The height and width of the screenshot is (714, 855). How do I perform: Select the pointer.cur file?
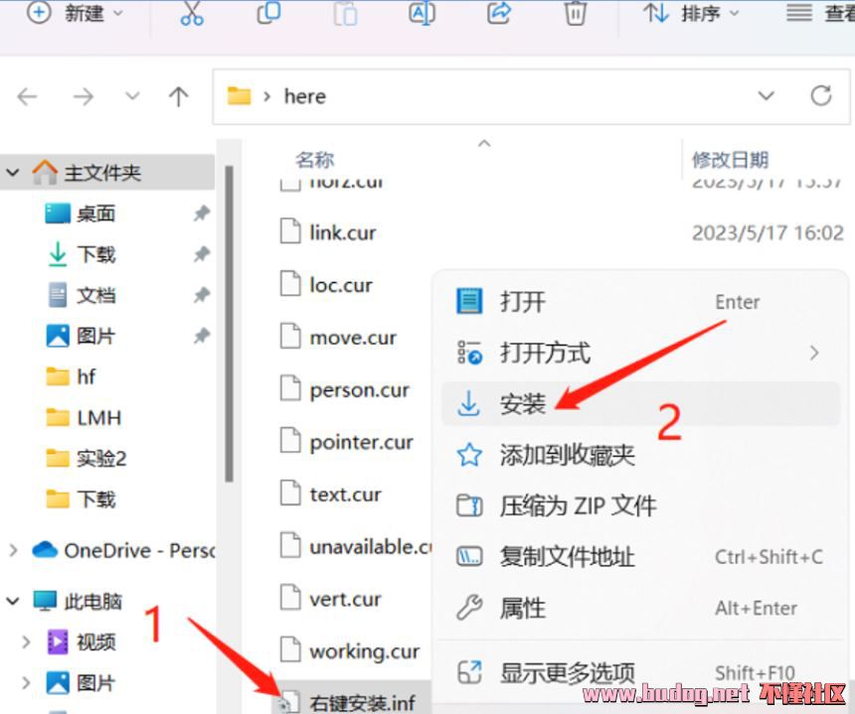click(361, 442)
